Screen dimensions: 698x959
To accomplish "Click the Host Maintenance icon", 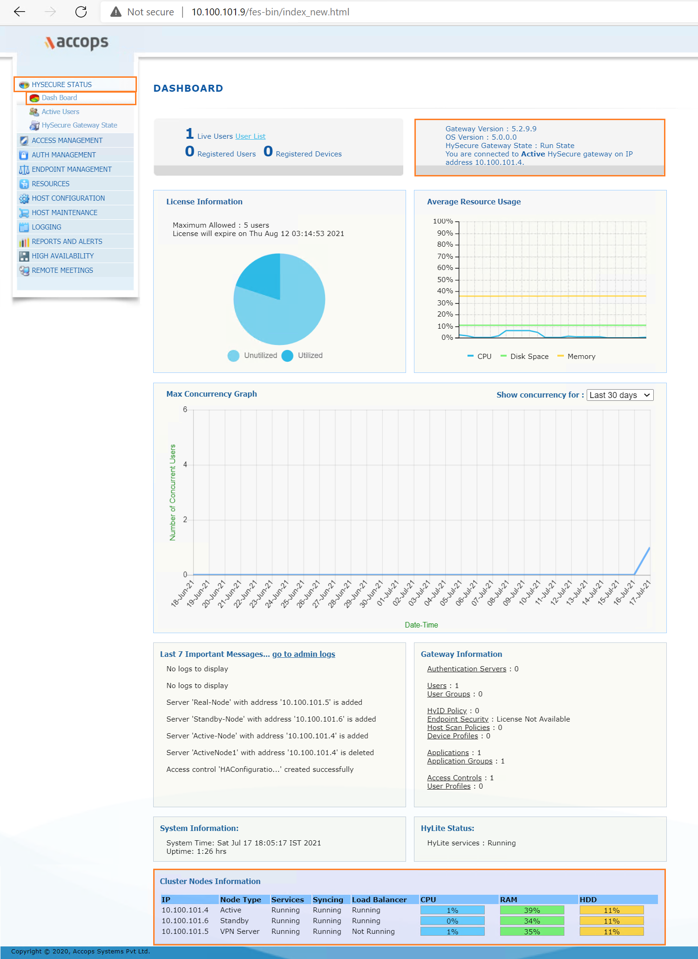I will pos(24,213).
